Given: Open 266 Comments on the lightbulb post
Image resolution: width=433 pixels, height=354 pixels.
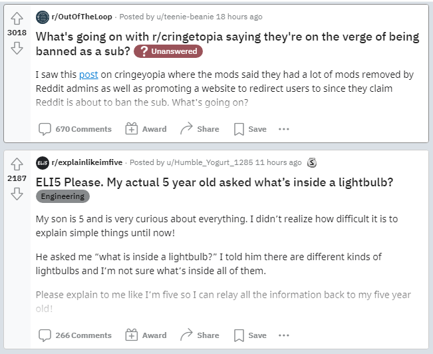Looking at the screenshot, I should point(75,335).
